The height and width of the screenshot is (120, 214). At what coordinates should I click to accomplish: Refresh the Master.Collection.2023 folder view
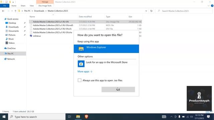pyautogui.click(x=151, y=11)
